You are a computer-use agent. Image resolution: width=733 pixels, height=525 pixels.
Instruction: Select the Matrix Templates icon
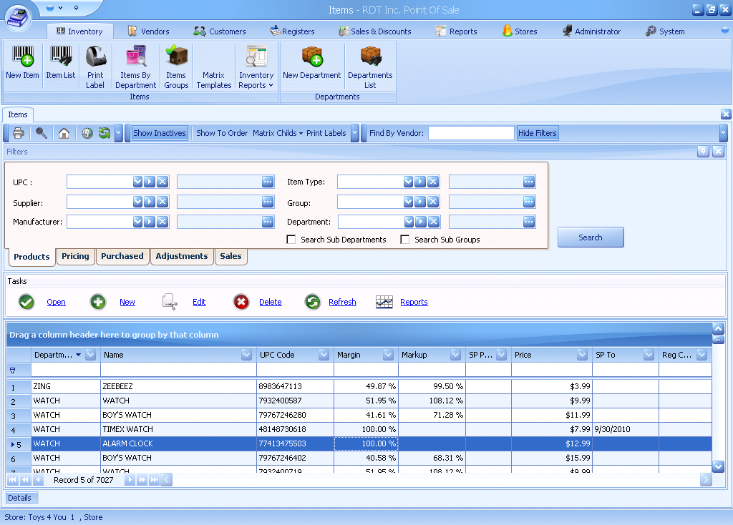point(213,66)
